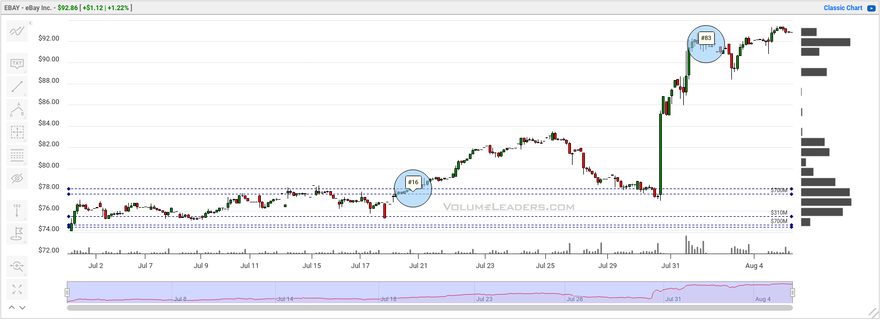This screenshot has height=331, width=880.
Task: Select the flag marker tool
Action: coord(17,234)
